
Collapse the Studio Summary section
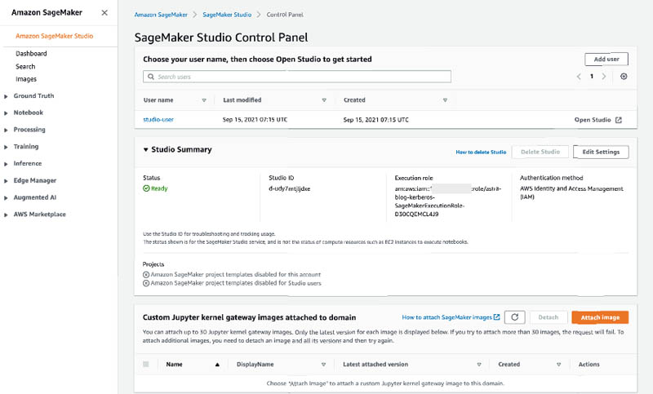146,149
